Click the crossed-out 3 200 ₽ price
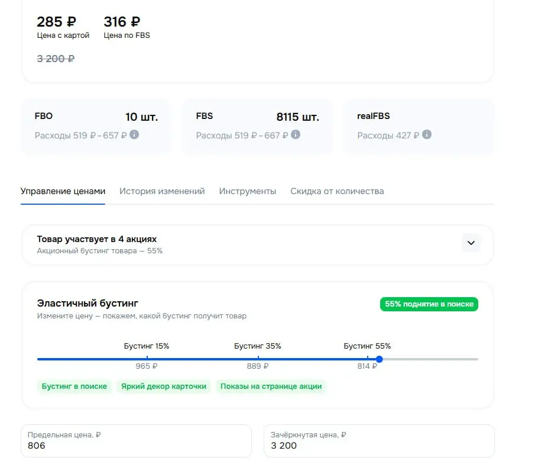 tap(56, 59)
